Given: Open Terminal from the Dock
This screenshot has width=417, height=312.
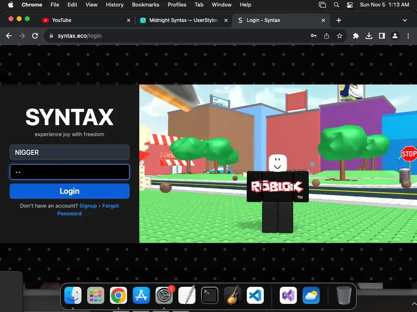Looking at the screenshot, I should 210,295.
